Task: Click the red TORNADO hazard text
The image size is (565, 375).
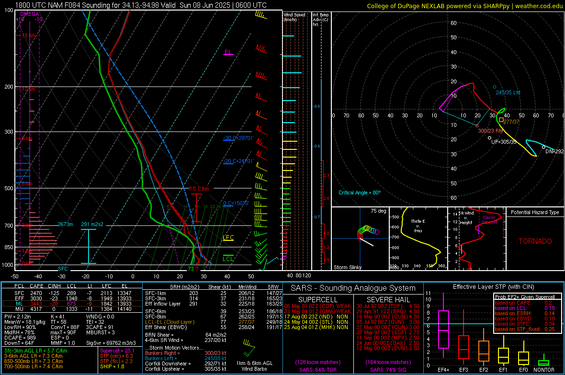Action: (535, 241)
